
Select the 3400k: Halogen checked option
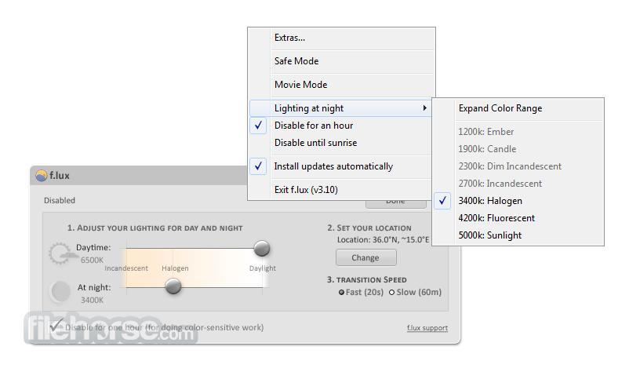point(518,201)
